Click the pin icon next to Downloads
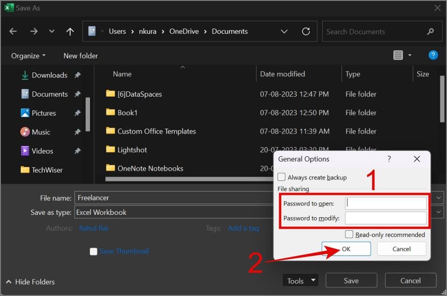The height and width of the screenshot is (296, 447). tap(77, 75)
